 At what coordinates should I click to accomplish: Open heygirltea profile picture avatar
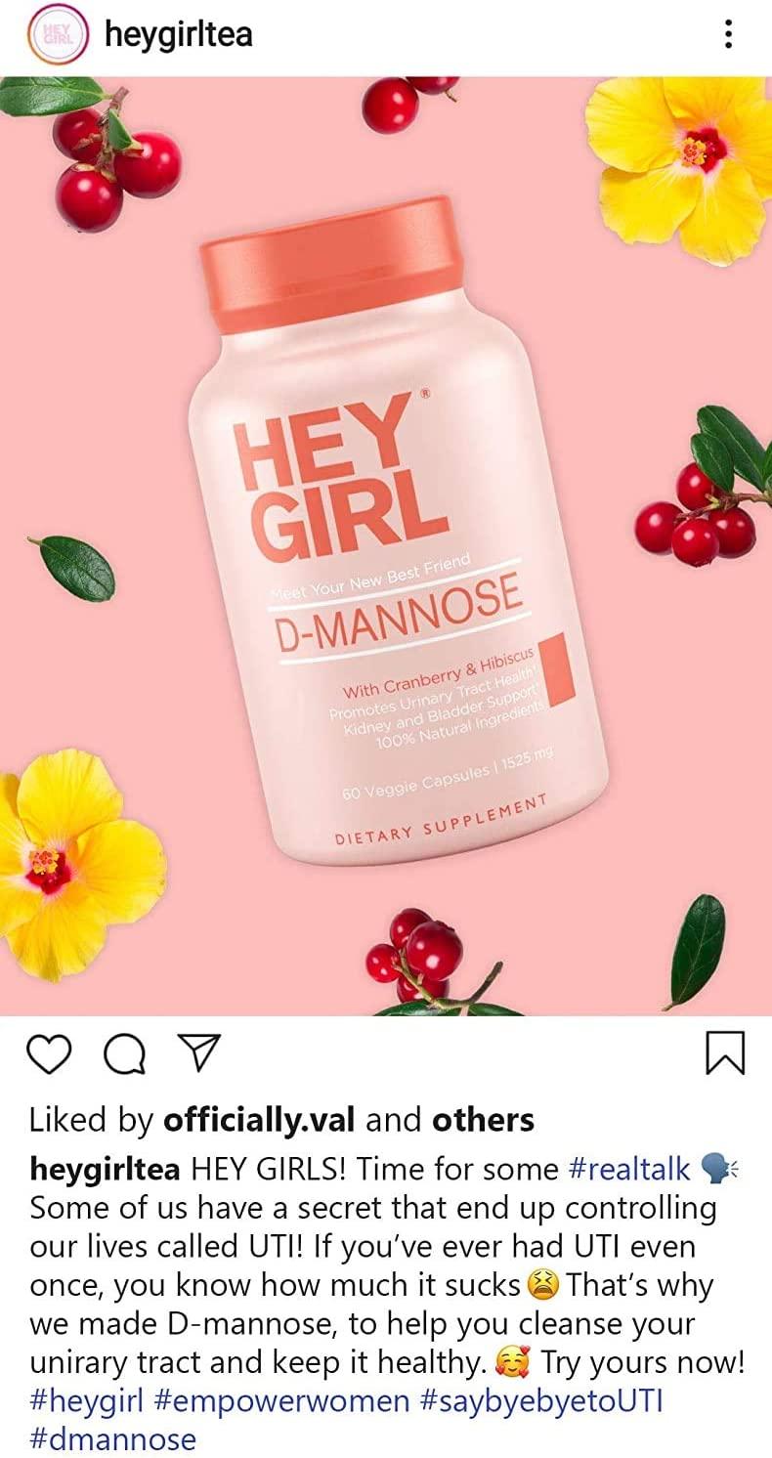pos(59,35)
